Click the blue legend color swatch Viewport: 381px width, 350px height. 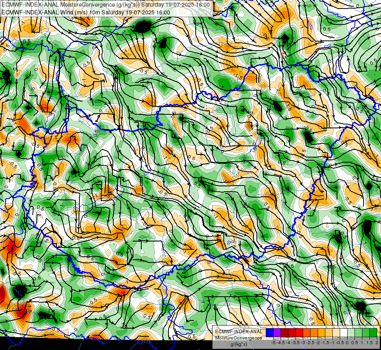(x=270, y=333)
